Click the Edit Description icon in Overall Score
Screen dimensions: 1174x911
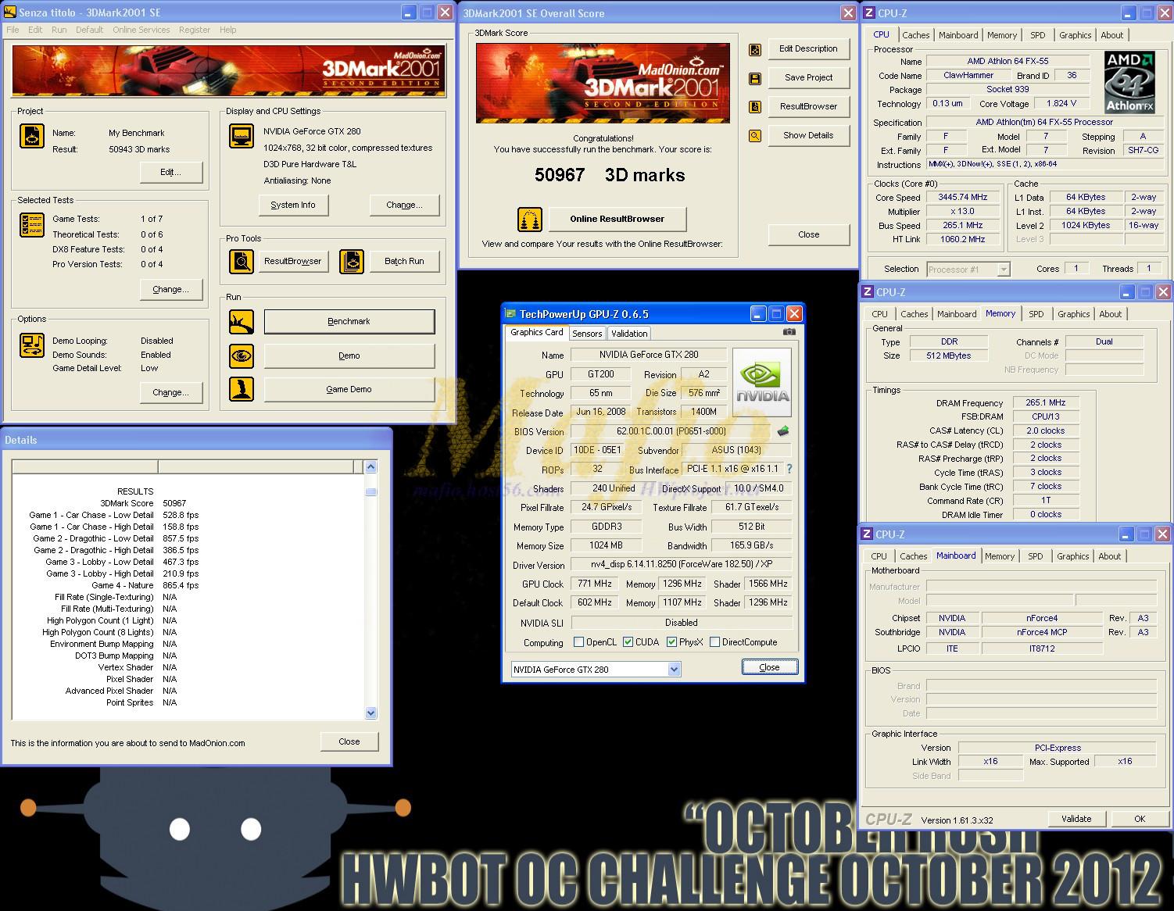[x=755, y=50]
